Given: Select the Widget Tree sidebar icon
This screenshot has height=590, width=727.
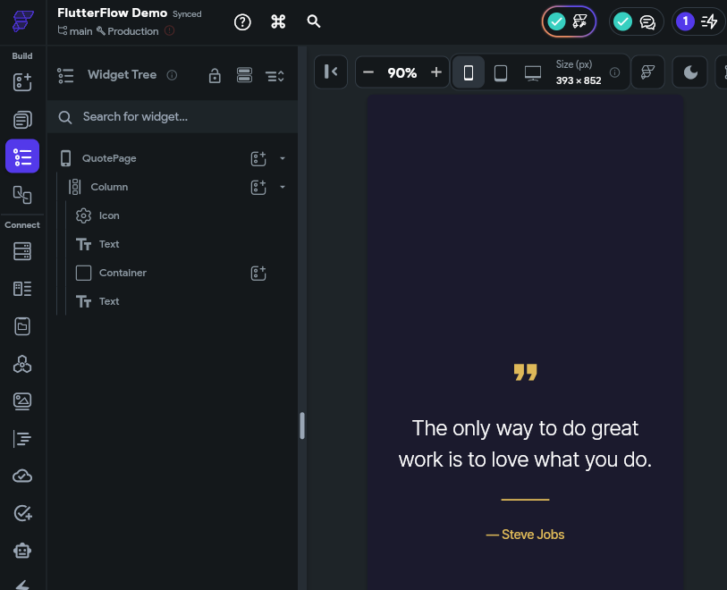Looking at the screenshot, I should [22, 156].
